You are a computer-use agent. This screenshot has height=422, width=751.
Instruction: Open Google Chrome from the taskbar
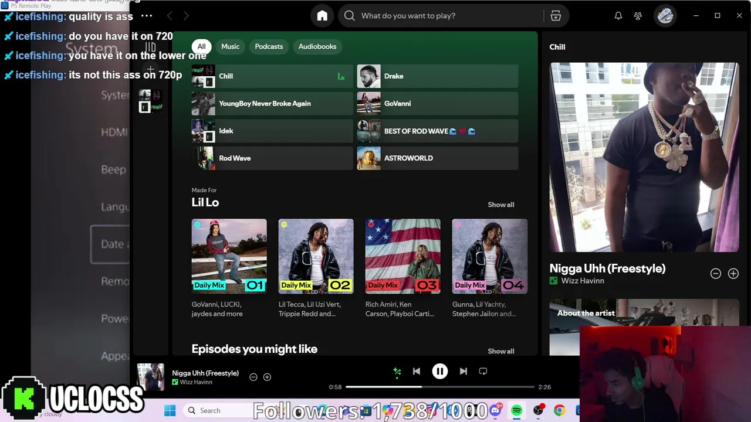pos(559,410)
